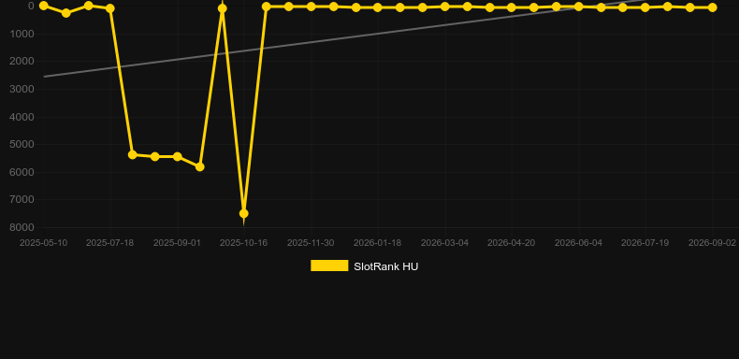Click the first data point at 2025-05-10
This screenshot has height=359, width=739.
[43, 6]
